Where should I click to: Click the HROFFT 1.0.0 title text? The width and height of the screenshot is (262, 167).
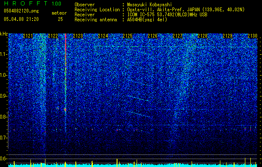[x=32, y=3]
